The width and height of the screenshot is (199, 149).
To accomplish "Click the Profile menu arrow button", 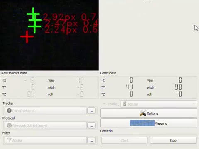I will [x=111, y=104].
